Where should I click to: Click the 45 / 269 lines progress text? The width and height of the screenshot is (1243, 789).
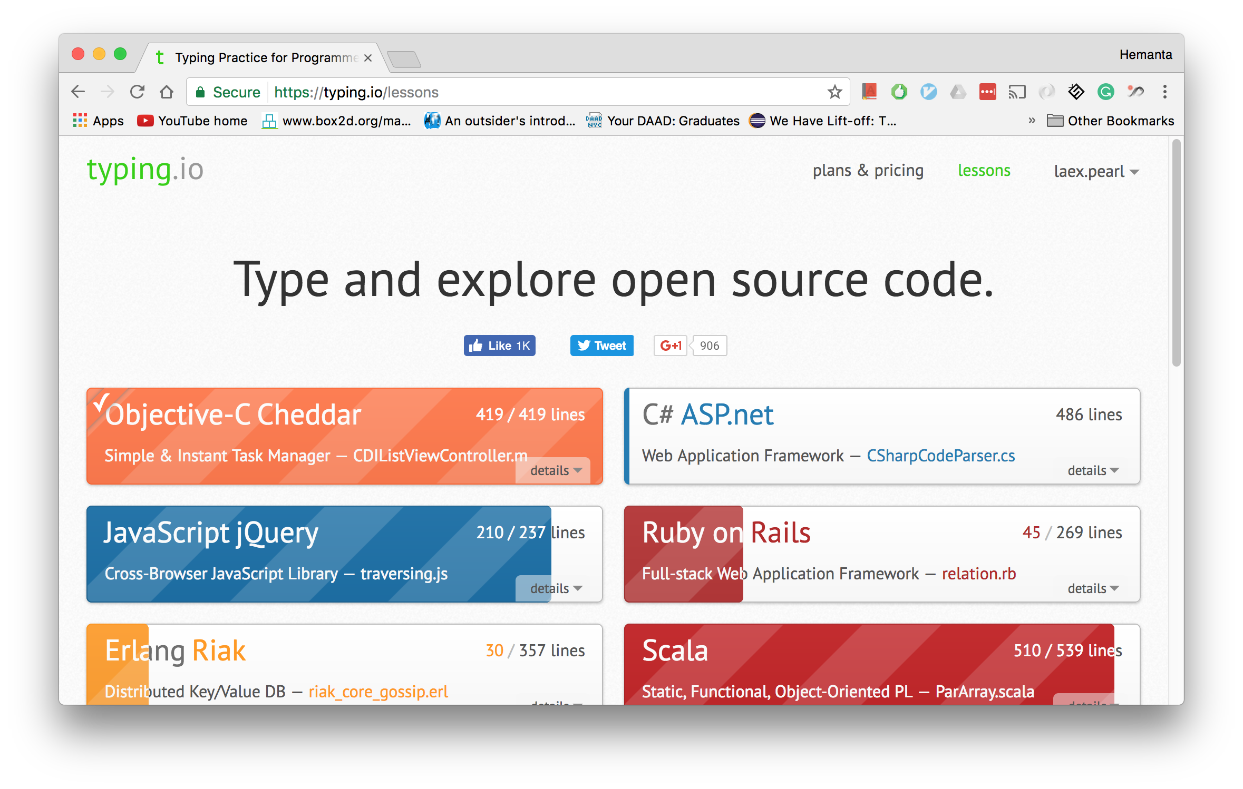pyautogui.click(x=1072, y=532)
